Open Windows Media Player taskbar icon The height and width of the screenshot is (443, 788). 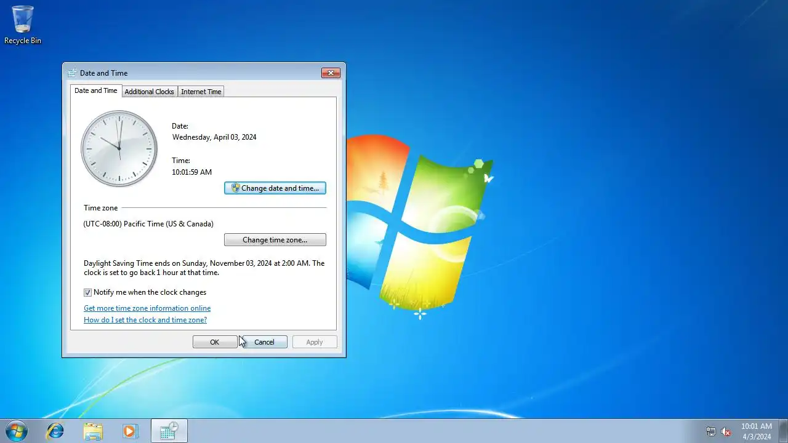[130, 431]
